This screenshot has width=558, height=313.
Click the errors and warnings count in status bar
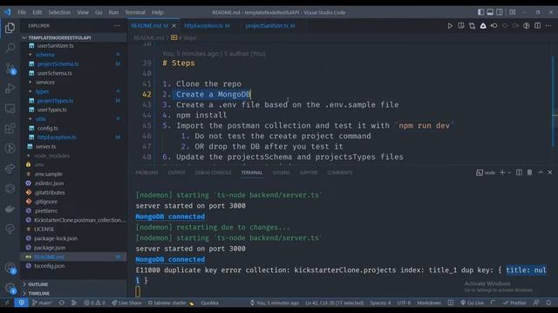(94, 303)
